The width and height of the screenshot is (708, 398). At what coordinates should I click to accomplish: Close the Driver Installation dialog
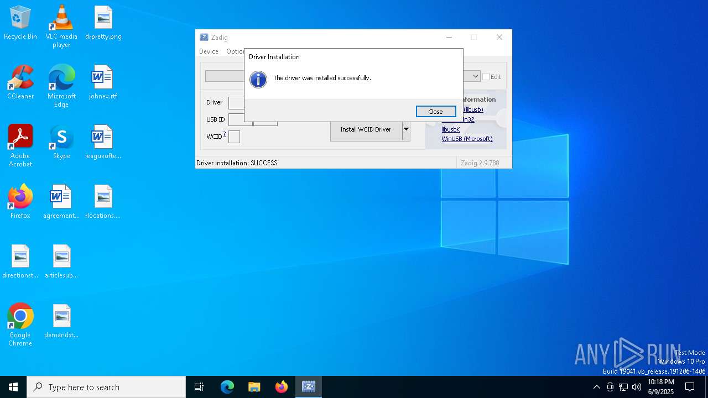[x=436, y=112]
